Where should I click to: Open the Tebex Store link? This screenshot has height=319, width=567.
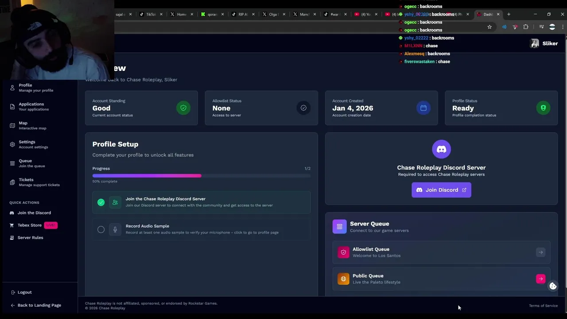tap(30, 225)
